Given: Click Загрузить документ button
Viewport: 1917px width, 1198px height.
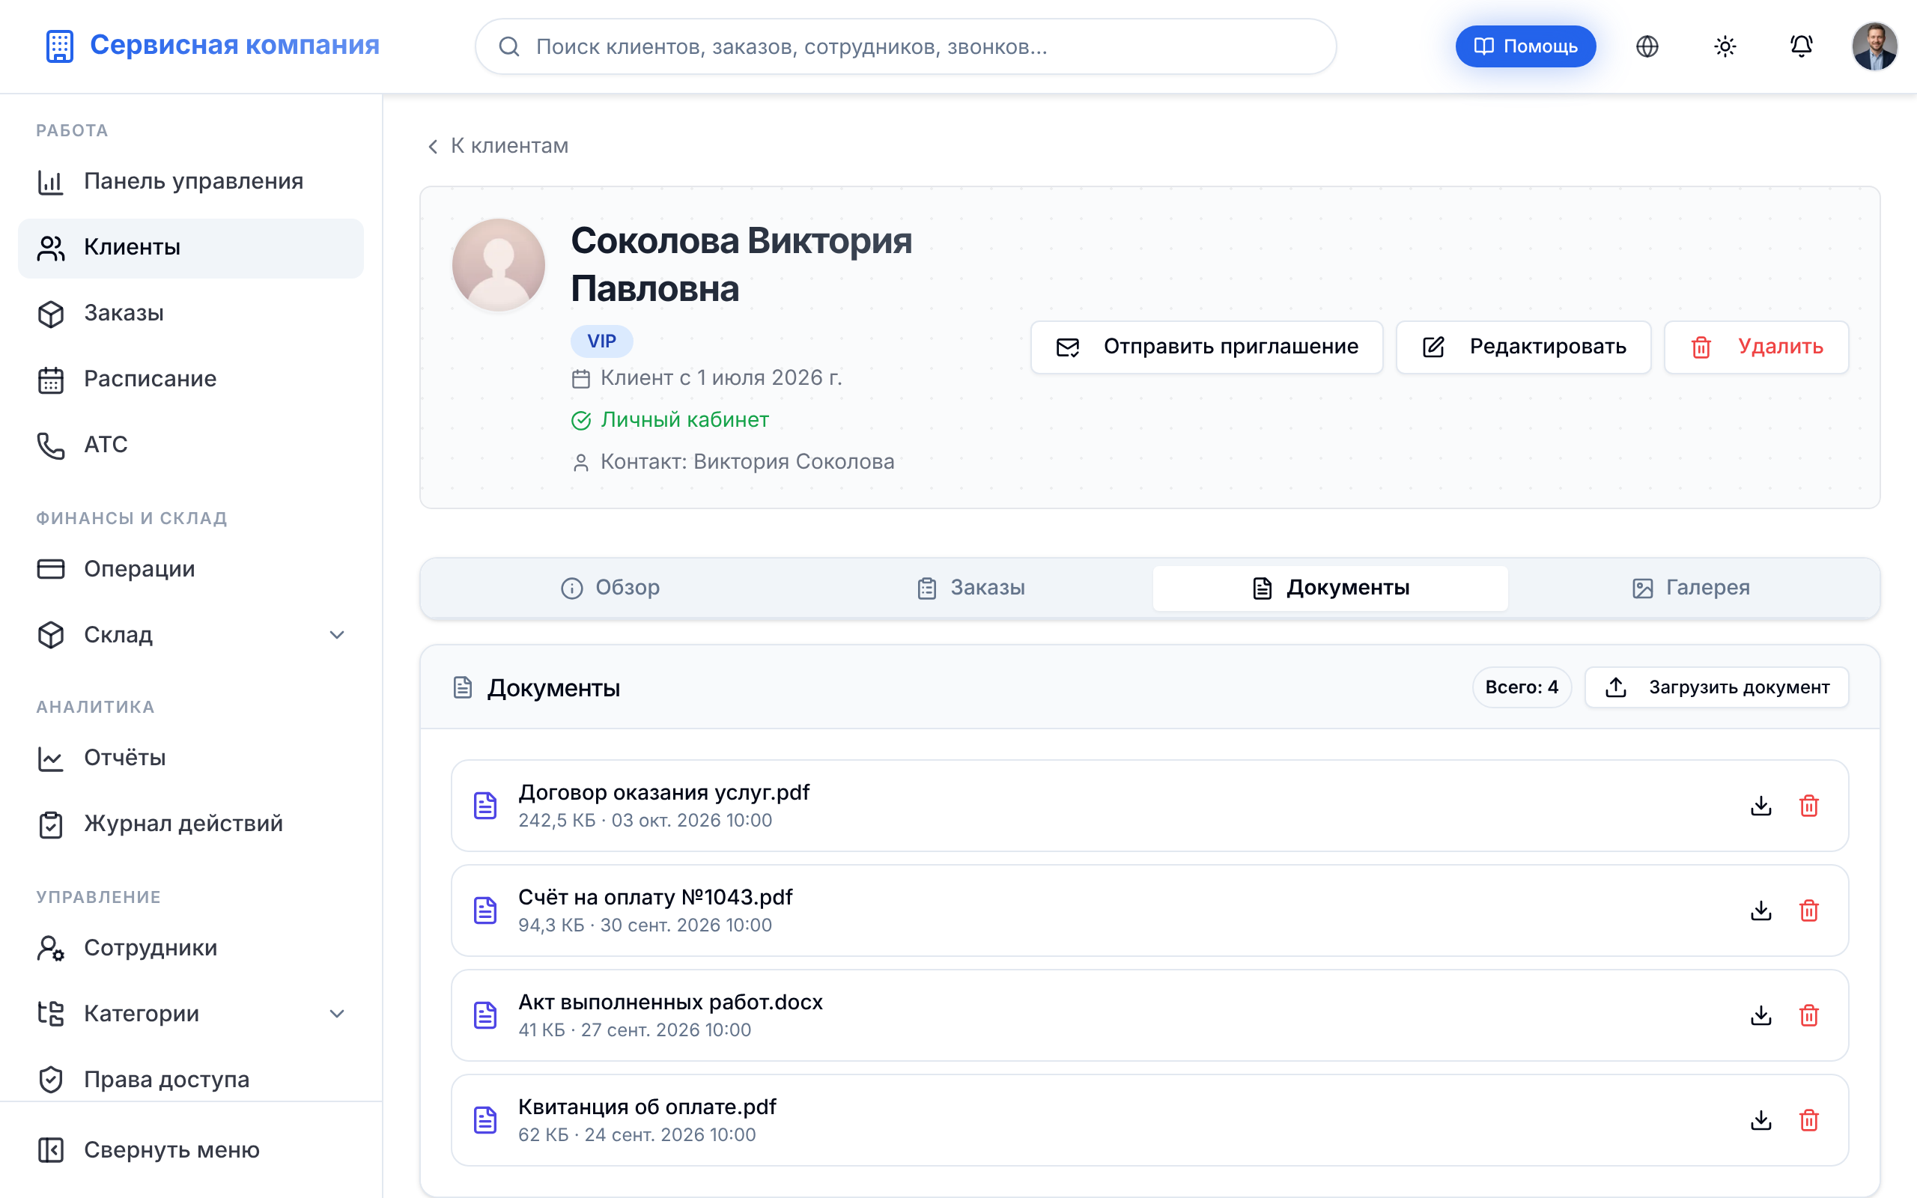Looking at the screenshot, I should pos(1716,687).
